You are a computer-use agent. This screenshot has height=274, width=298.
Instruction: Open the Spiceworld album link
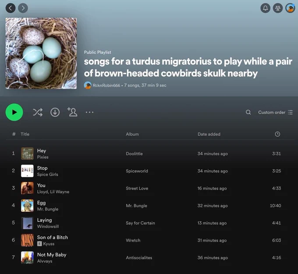tap(137, 171)
